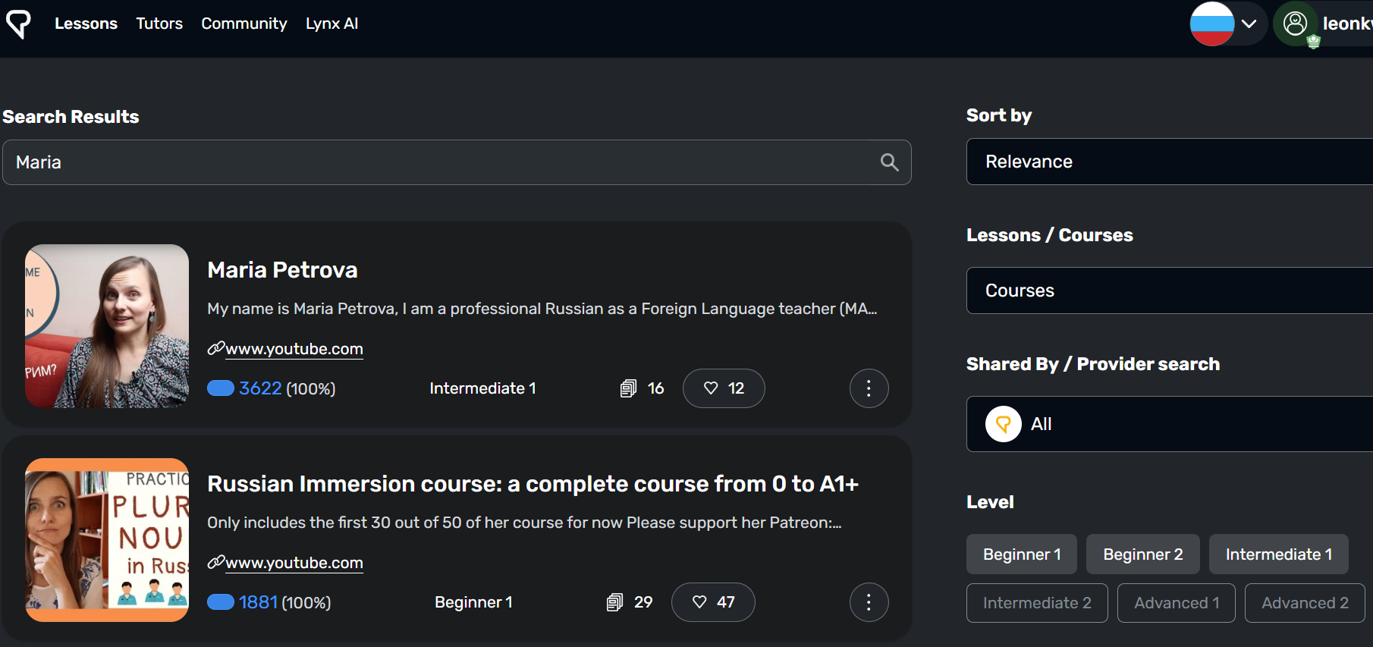Open the Community menu
Screen dimensions: 1373x647
(244, 24)
